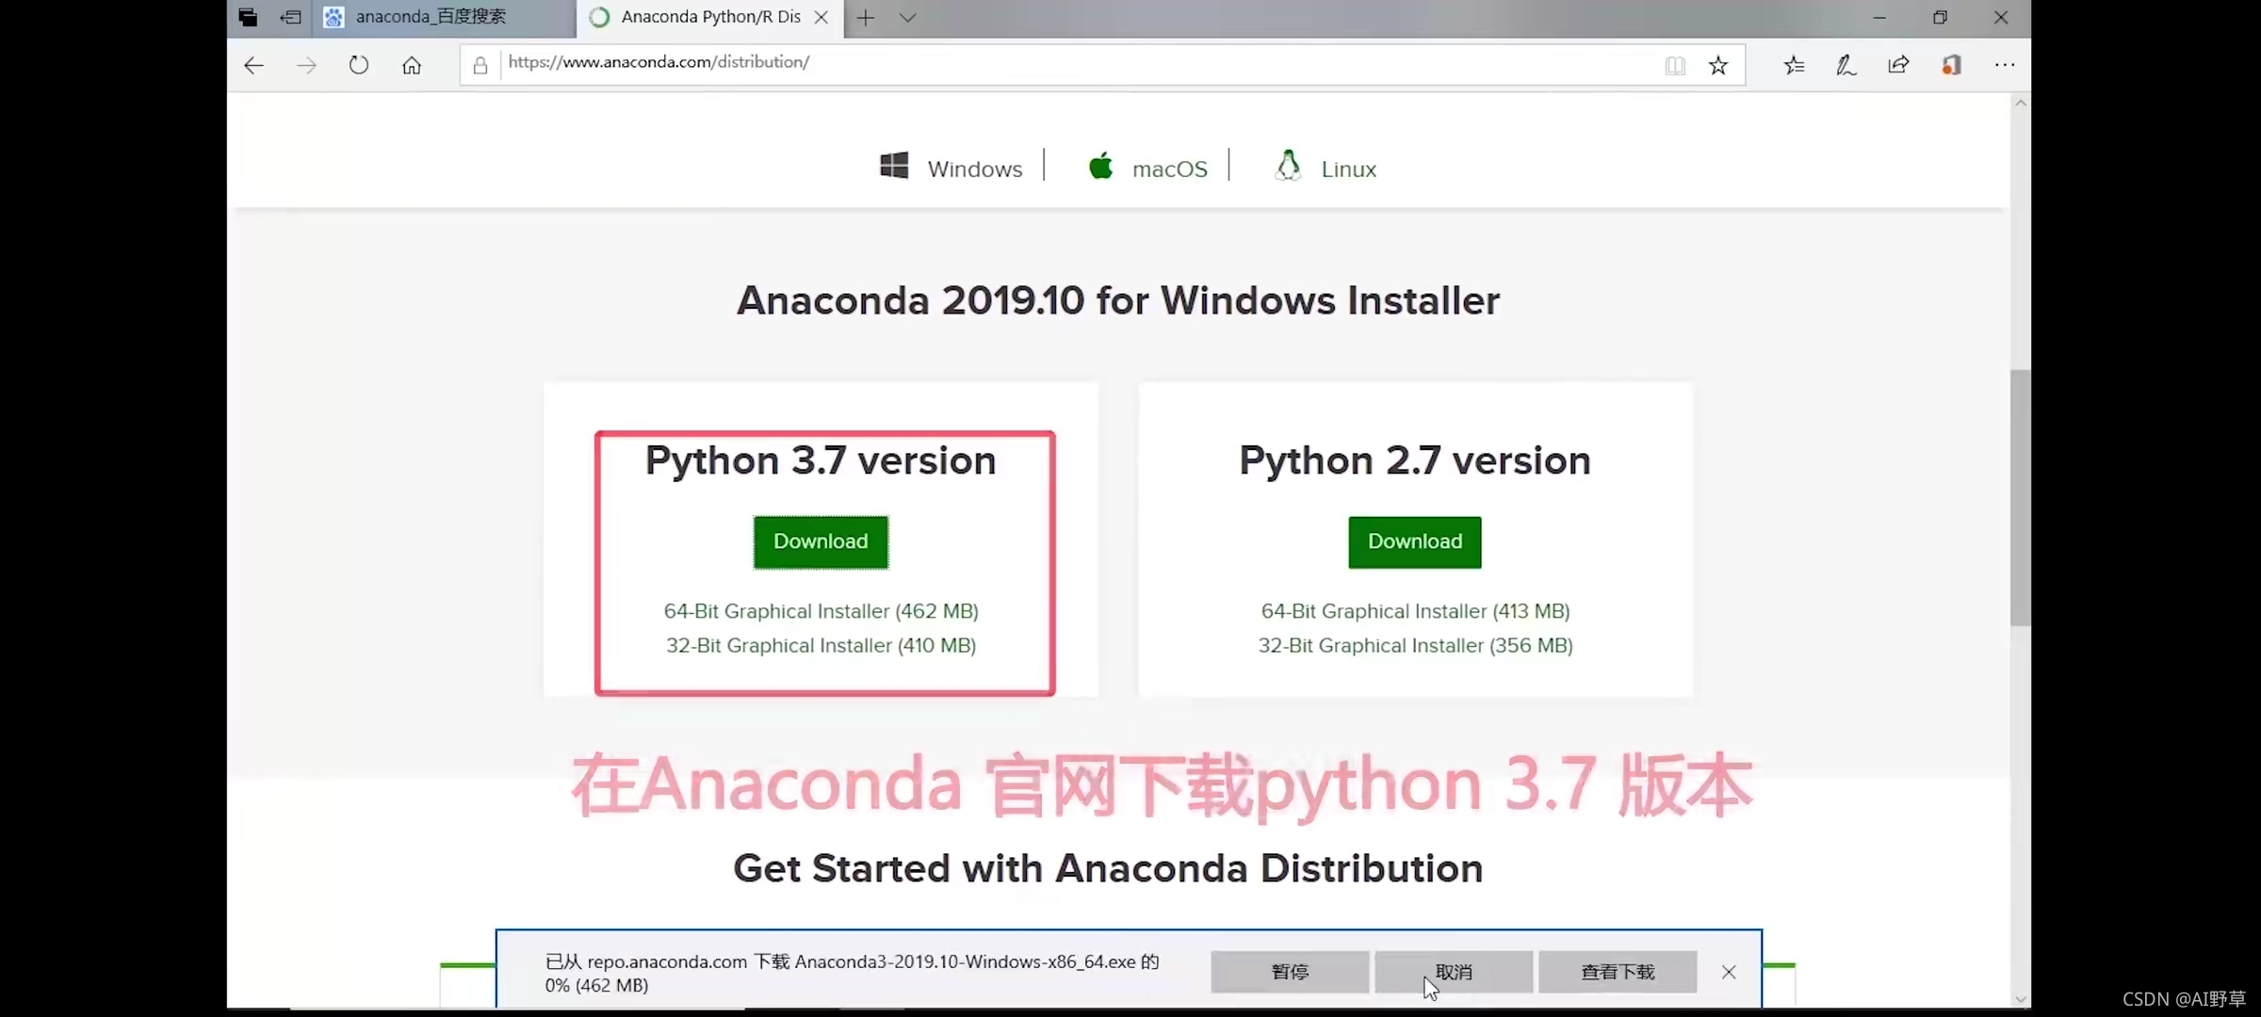The image size is (2261, 1017).
Task: Open the set-aside tabs icon
Action: point(248,17)
